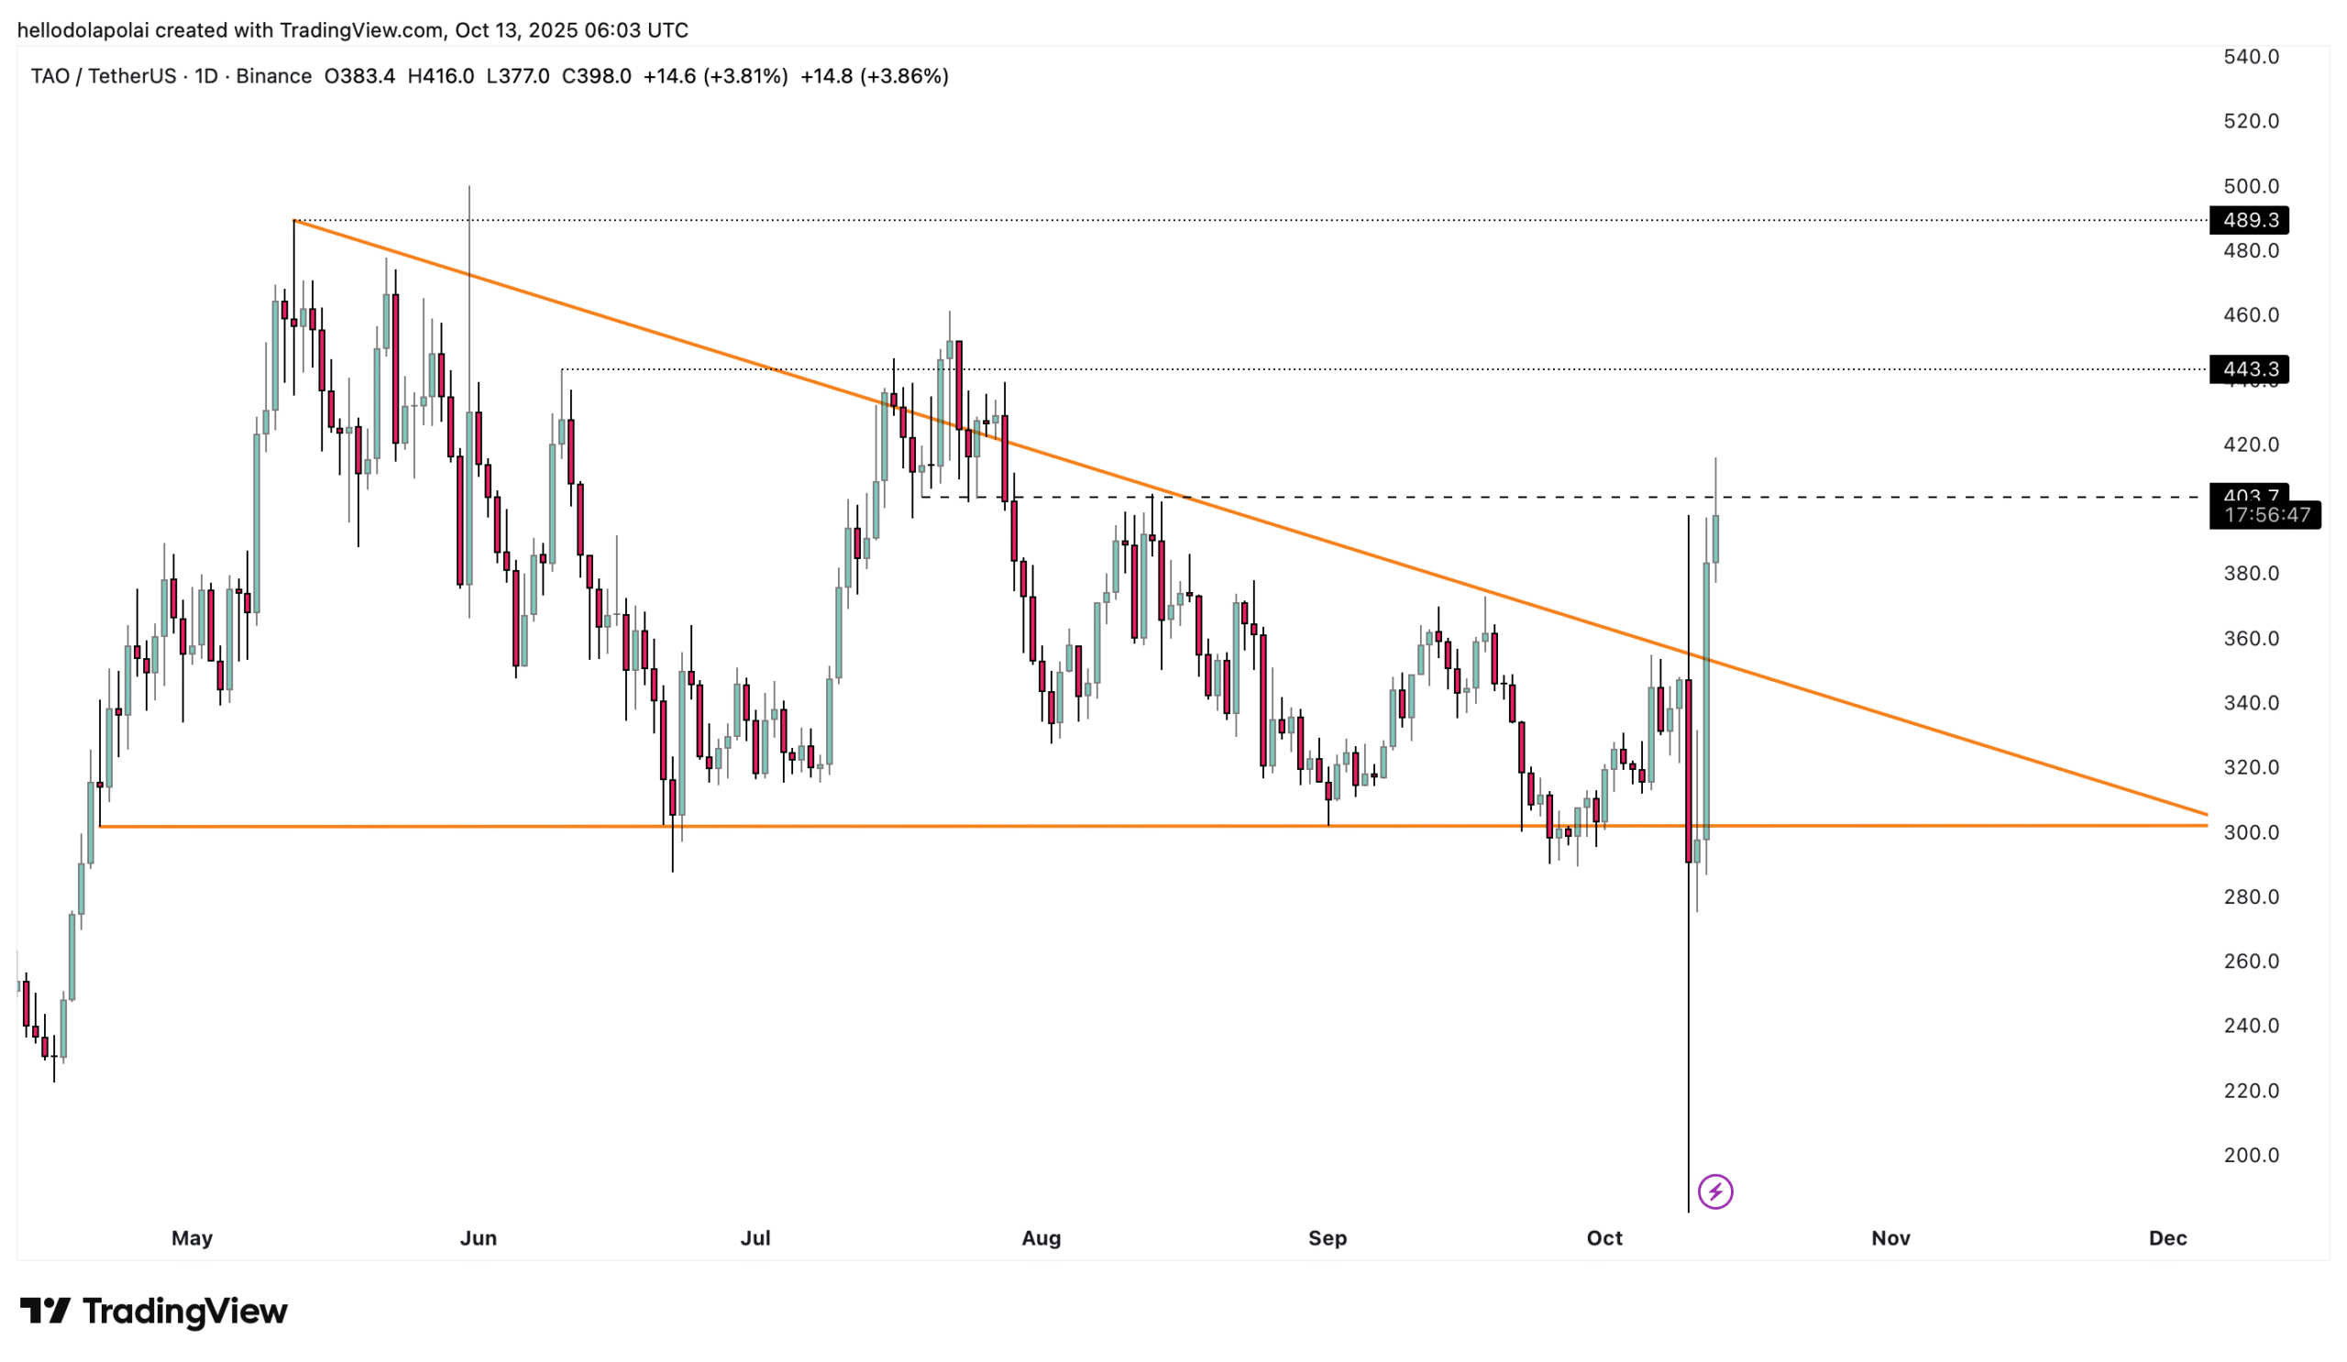Viewport: 2347px width, 1362px height.
Task: Click the 489.3 price label tag
Action: tap(2248, 220)
